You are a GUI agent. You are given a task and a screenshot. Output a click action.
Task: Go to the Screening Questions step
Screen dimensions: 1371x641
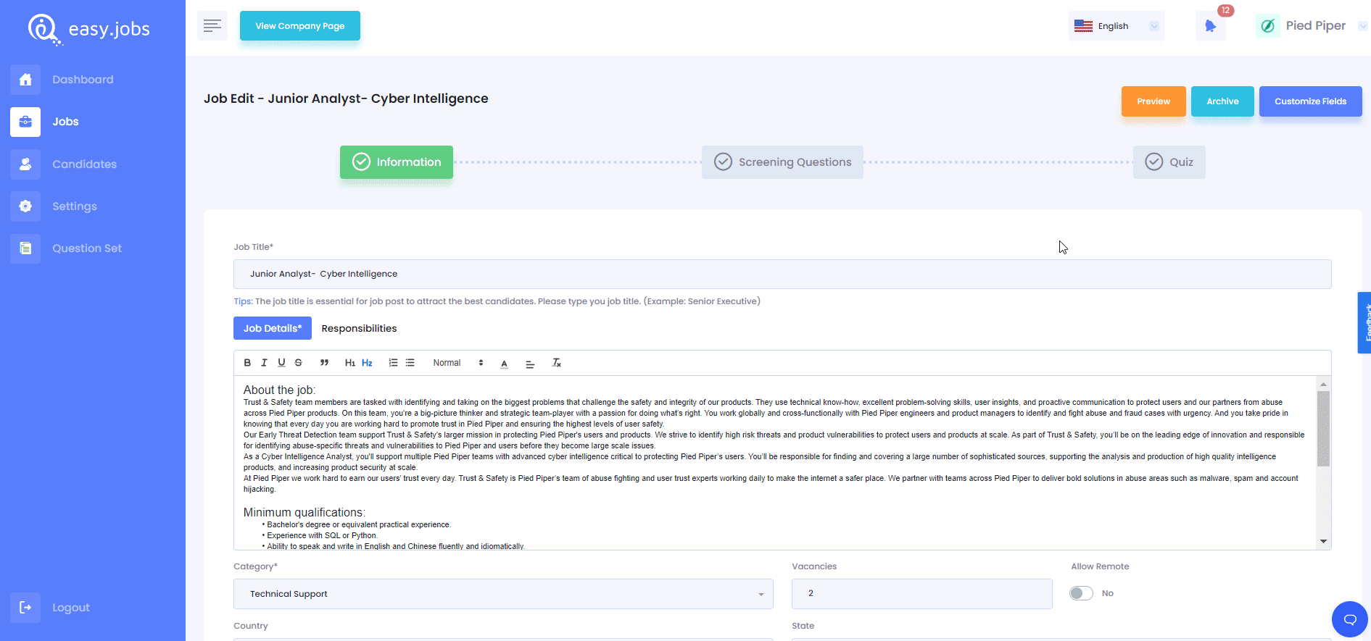pyautogui.click(x=782, y=162)
